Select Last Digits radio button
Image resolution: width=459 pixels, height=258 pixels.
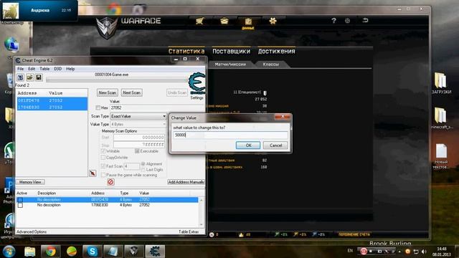(x=143, y=170)
